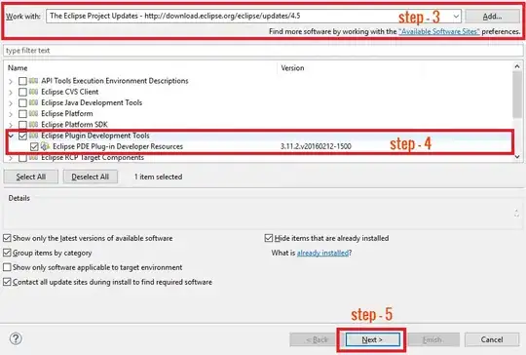Expand the Eclipse Platform SDK node
This screenshot has height=355, width=526.
pos(11,125)
